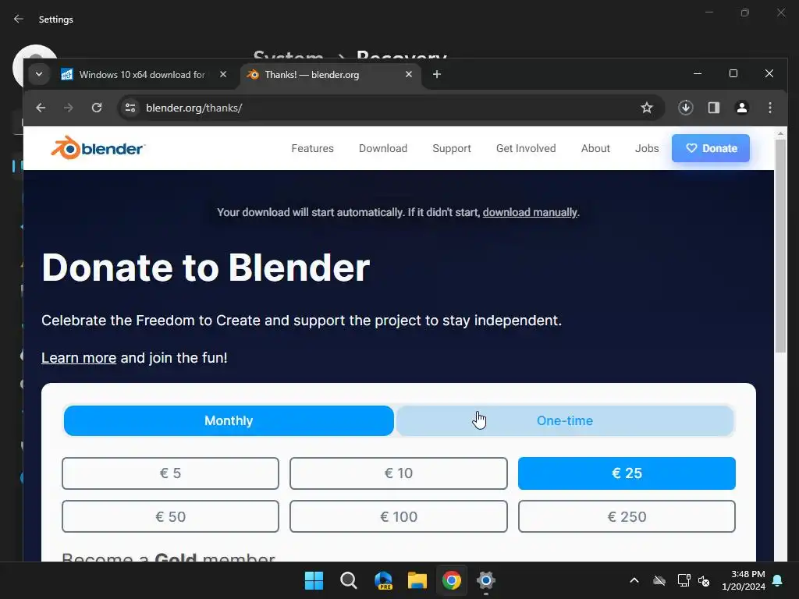
Task: Click Chrome icon on taskbar
Action: point(452,580)
